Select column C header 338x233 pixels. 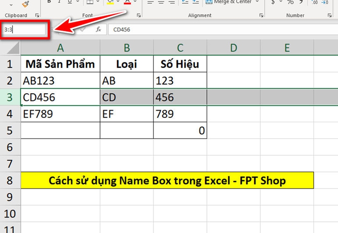click(x=180, y=48)
